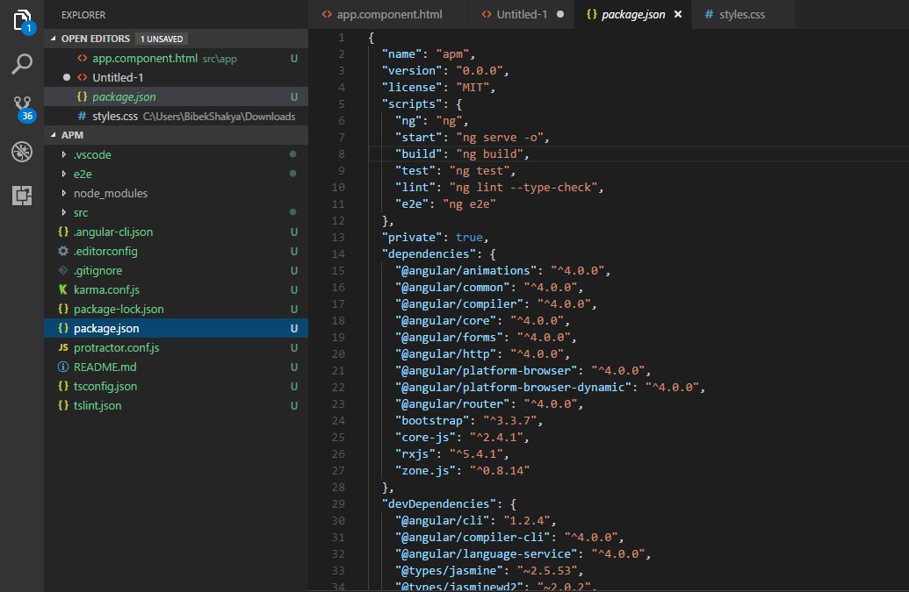Click the "devDependencies" key in editor
This screenshot has height=592, width=909.
(443, 504)
